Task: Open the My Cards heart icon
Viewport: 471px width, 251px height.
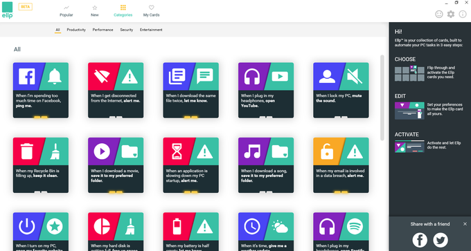Action: coord(152,8)
